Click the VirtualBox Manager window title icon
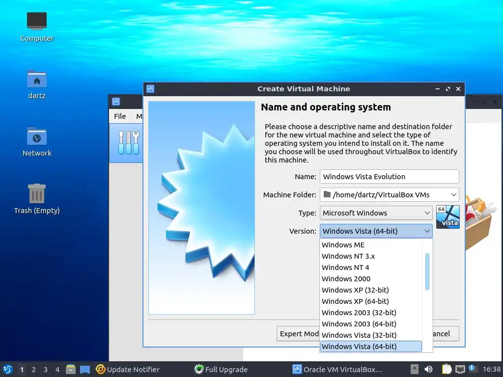Viewport: 503px width, 377px height. (x=116, y=102)
